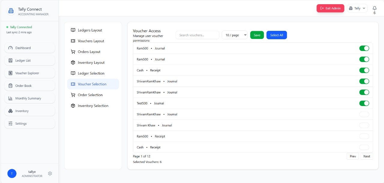
Task: Click the Prev pagination button
Action: pos(353,156)
